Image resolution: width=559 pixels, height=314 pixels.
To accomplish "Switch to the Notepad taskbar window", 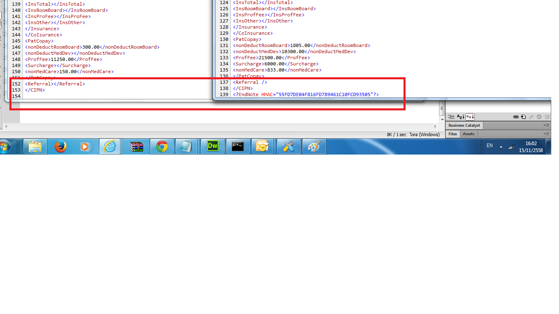I will tap(187, 146).
